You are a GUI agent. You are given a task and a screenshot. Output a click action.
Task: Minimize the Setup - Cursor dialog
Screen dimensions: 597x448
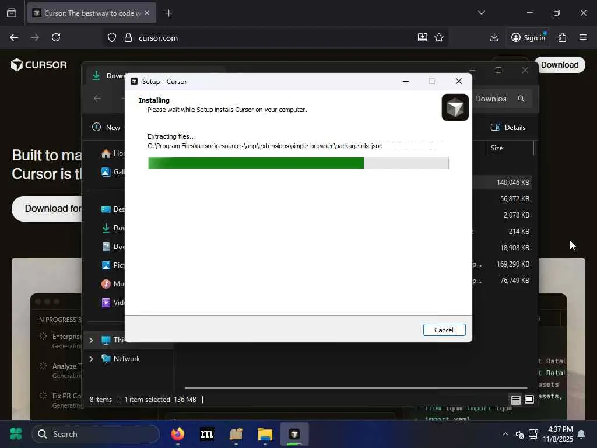406,81
